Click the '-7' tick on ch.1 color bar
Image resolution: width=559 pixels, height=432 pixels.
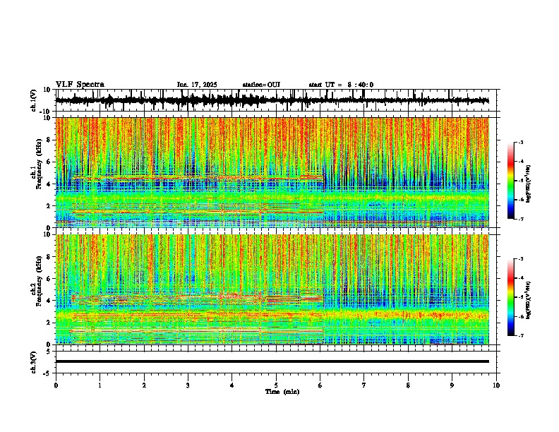(x=520, y=219)
